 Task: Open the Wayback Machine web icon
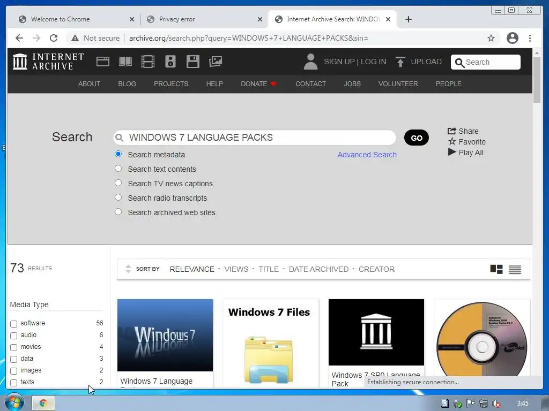click(103, 62)
